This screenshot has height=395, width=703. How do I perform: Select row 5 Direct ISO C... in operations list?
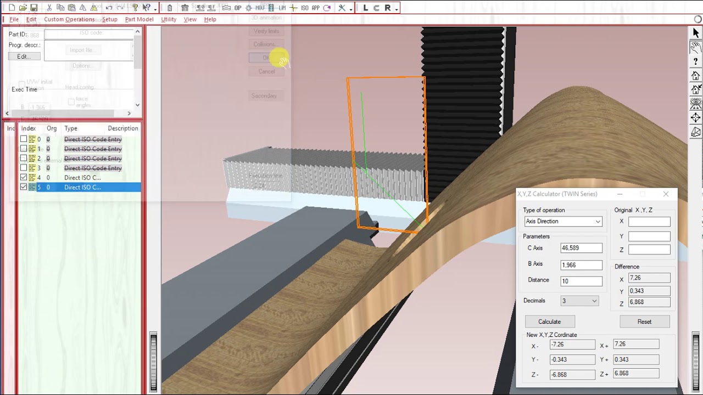80,187
